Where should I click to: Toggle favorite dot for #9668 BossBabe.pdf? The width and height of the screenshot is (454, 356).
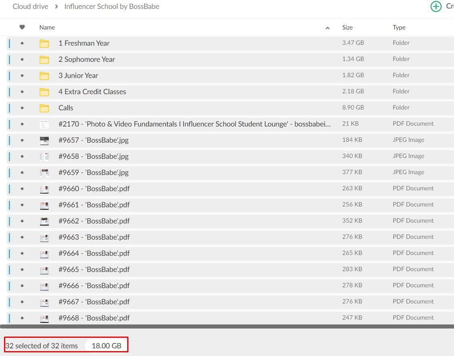pos(22,318)
